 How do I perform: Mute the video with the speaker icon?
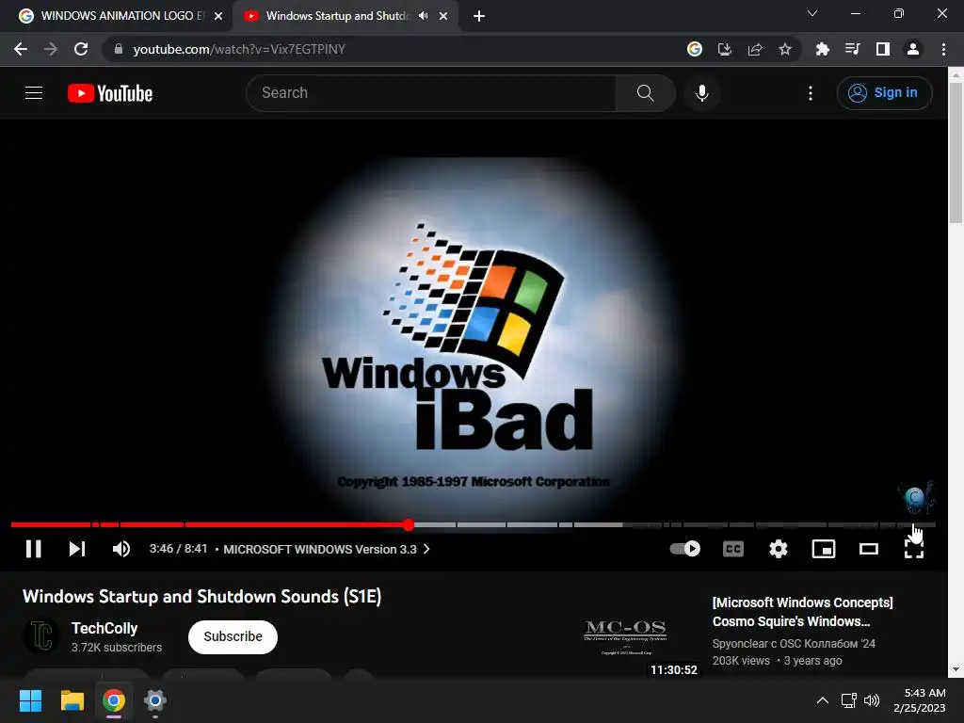[121, 549]
